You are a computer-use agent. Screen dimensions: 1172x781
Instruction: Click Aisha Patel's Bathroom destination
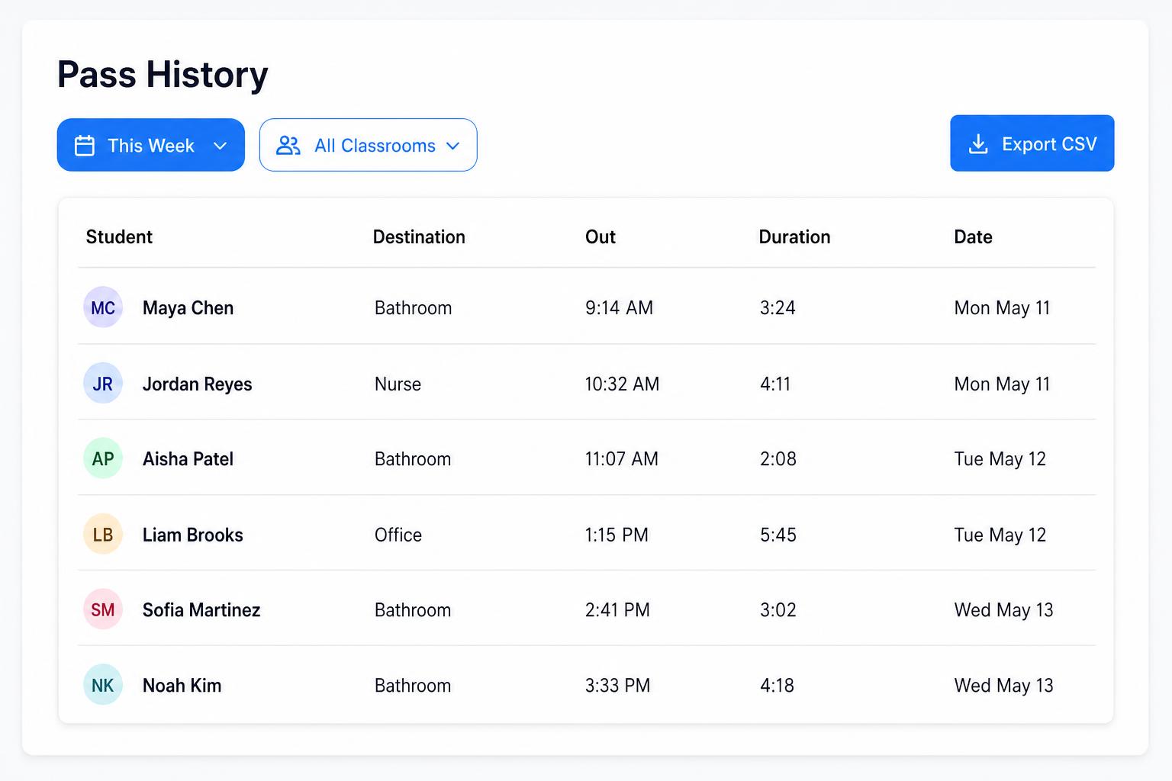(x=413, y=459)
